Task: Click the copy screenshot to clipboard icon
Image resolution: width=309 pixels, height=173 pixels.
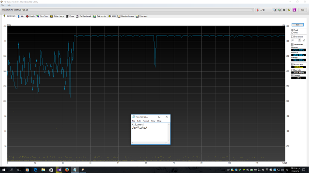Action: [x=279, y=10]
